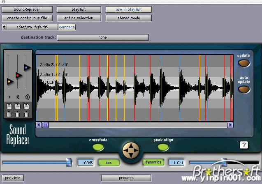Image resolution: width=262 pixels, height=184 pixels.
Task: Click the blue threshold slider triangle
Action: pos(27,67)
